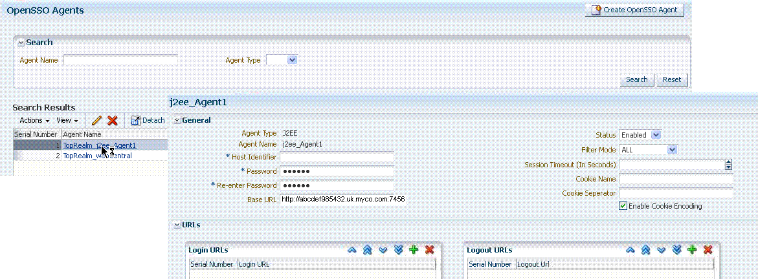Image resolution: width=758 pixels, height=279 pixels.
Task: Detach the Search Results table
Action: [x=148, y=120]
